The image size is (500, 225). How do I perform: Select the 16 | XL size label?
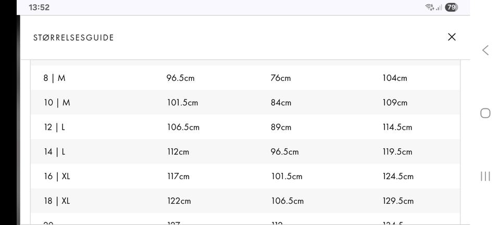tap(57, 176)
